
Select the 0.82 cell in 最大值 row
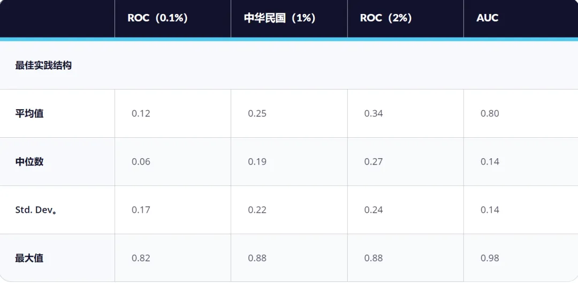click(x=172, y=258)
